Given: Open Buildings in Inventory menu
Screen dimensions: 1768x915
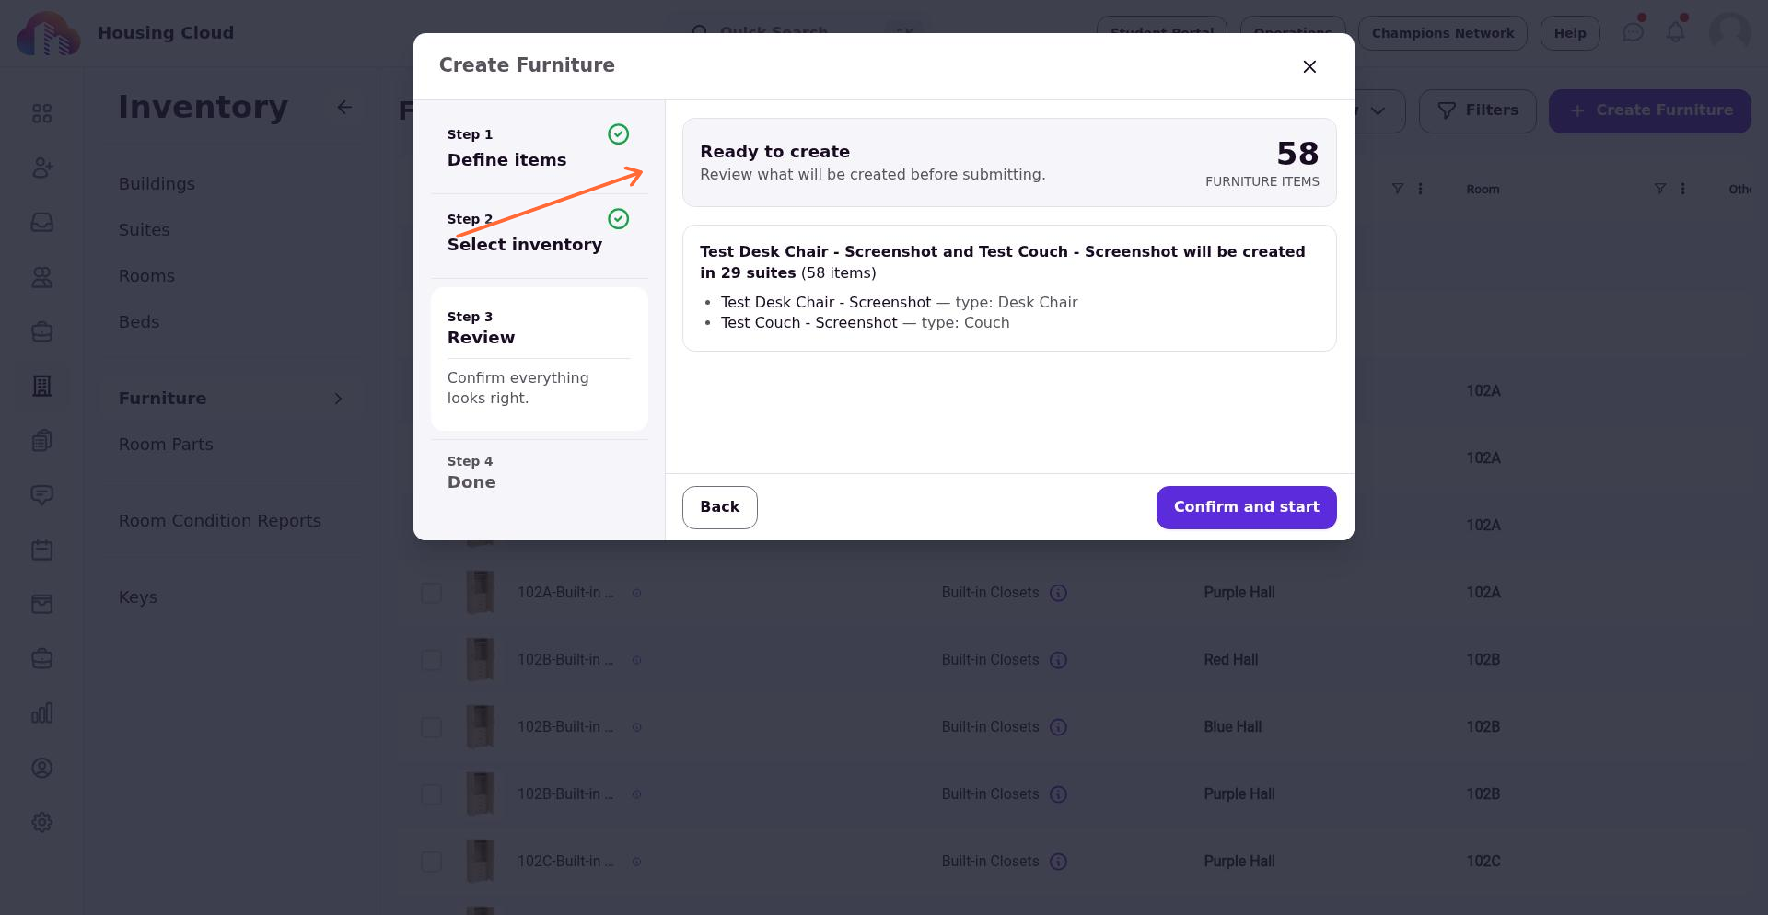Looking at the screenshot, I should coord(157,184).
